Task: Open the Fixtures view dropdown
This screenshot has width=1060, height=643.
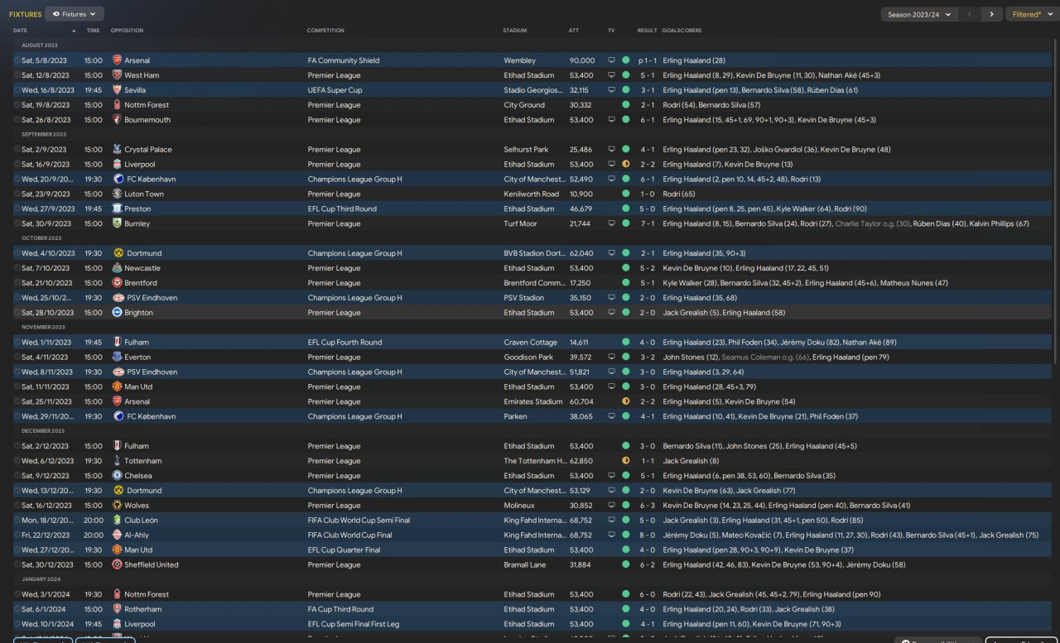Action: (75, 14)
